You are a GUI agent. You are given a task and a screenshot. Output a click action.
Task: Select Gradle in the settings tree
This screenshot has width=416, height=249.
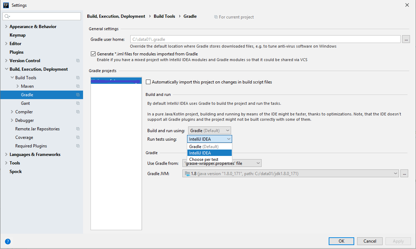tap(42, 95)
